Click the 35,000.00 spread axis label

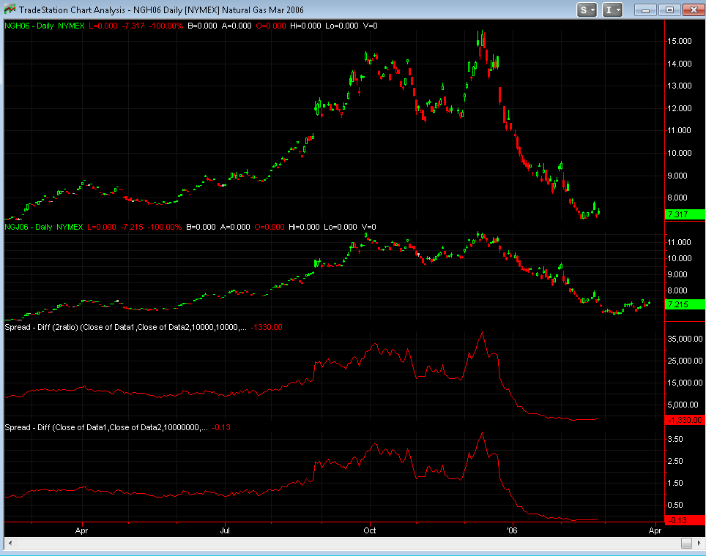684,339
